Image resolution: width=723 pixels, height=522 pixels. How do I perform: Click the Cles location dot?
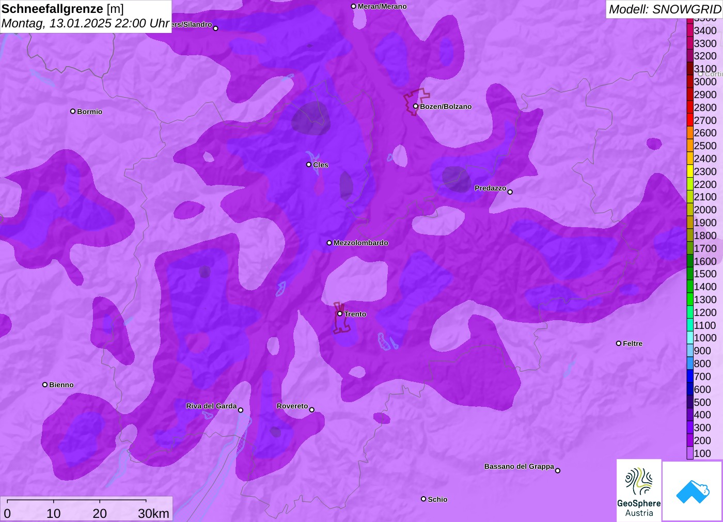(309, 165)
